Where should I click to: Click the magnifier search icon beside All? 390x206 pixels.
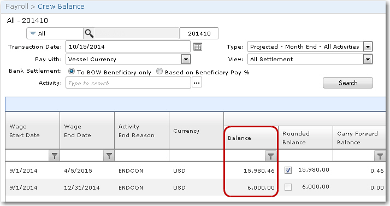pos(89,33)
